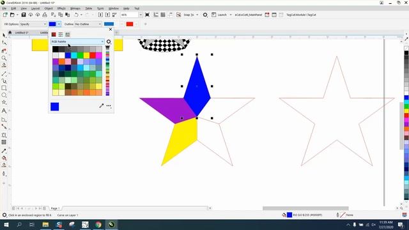Open more color options ellipsis

pyautogui.click(x=109, y=105)
